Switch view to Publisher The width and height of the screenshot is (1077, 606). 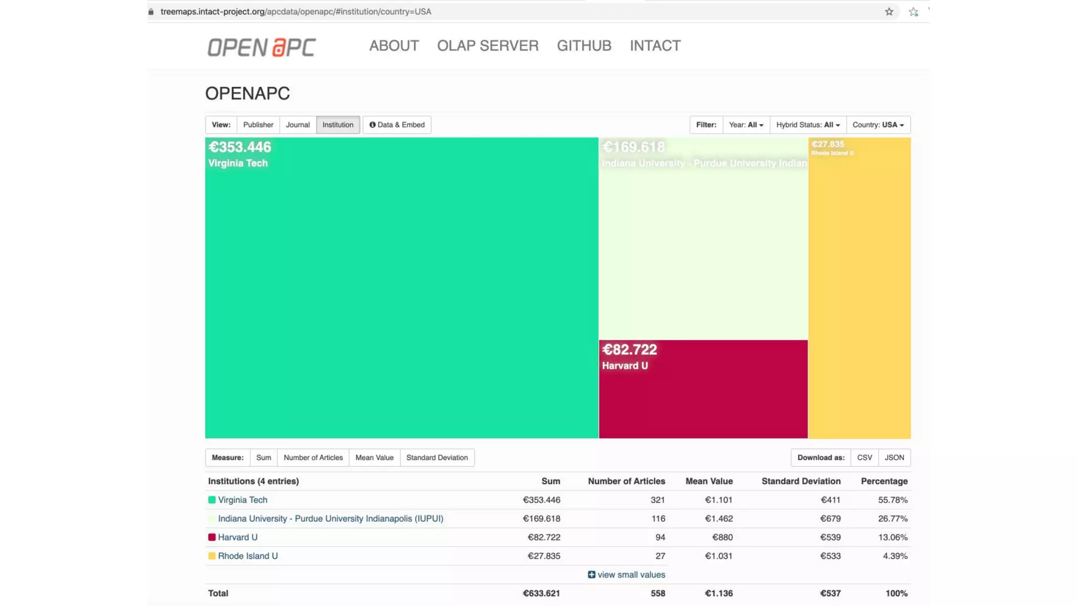[258, 125]
